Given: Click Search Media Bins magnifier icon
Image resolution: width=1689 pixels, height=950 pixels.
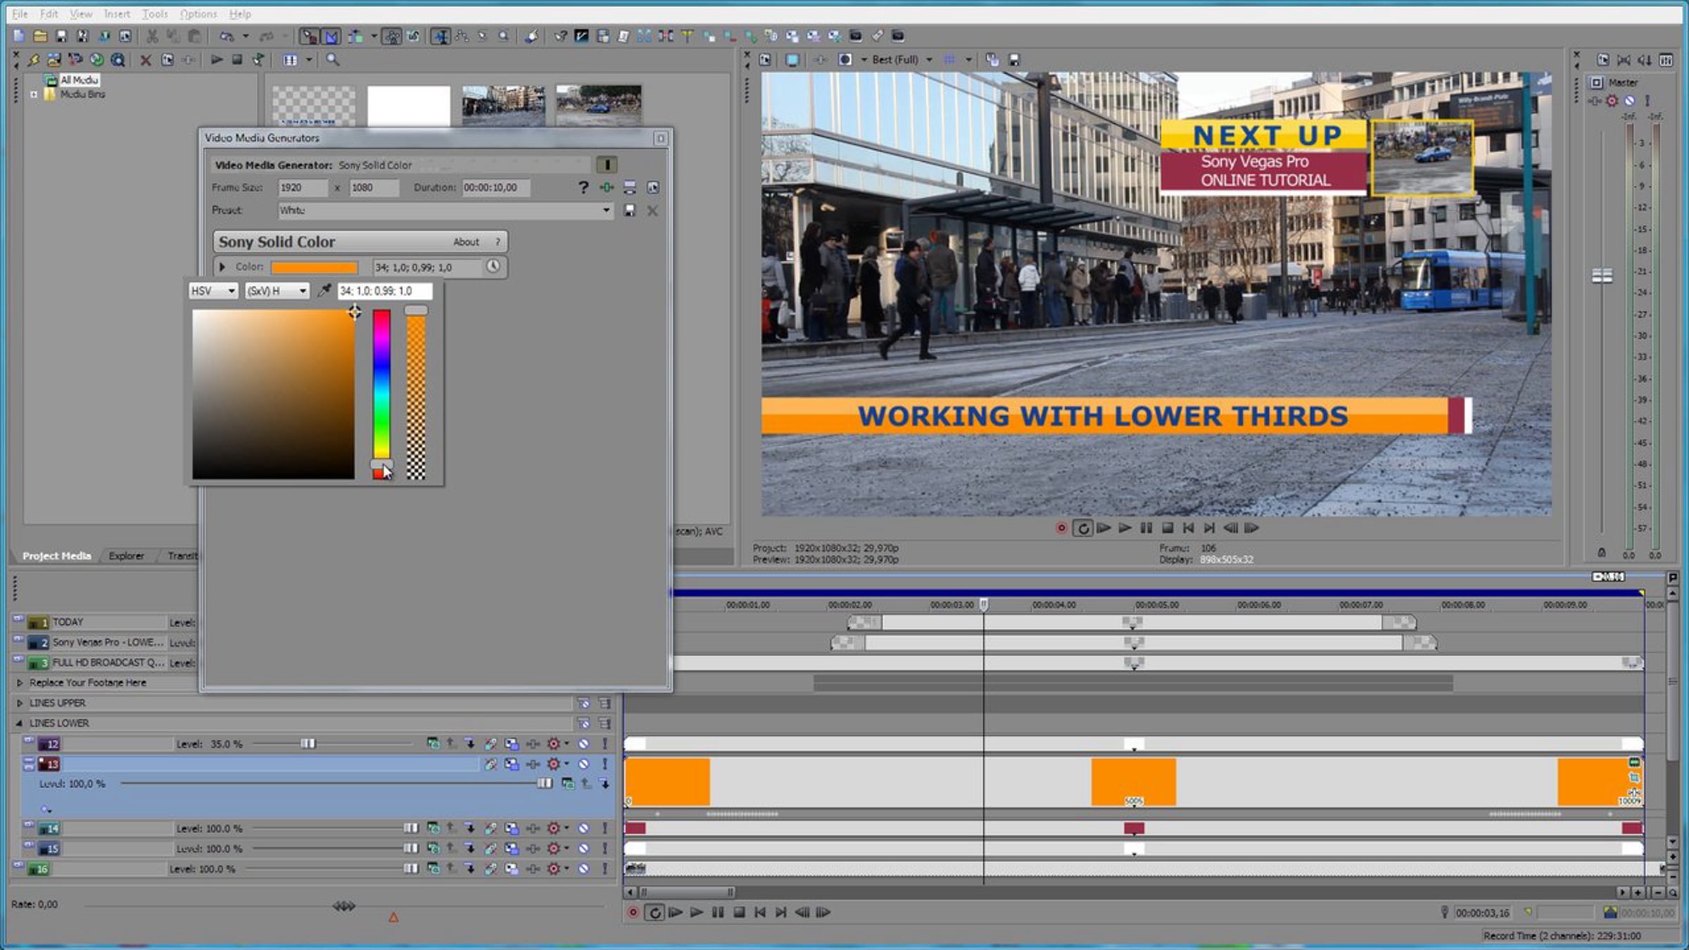Looking at the screenshot, I should (333, 60).
